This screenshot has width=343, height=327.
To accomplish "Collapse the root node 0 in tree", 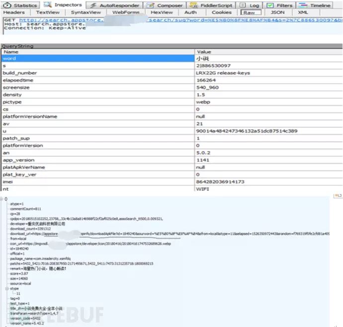I will [x=2, y=199].
